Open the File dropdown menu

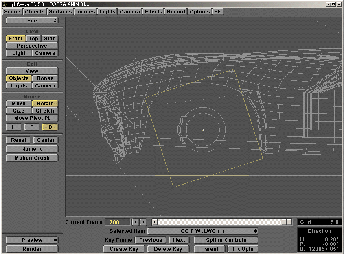point(32,20)
